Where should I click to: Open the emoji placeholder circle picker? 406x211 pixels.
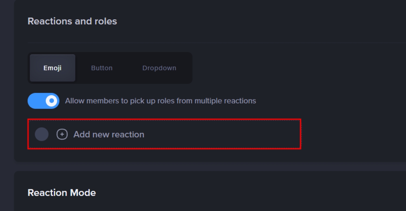[x=42, y=134]
